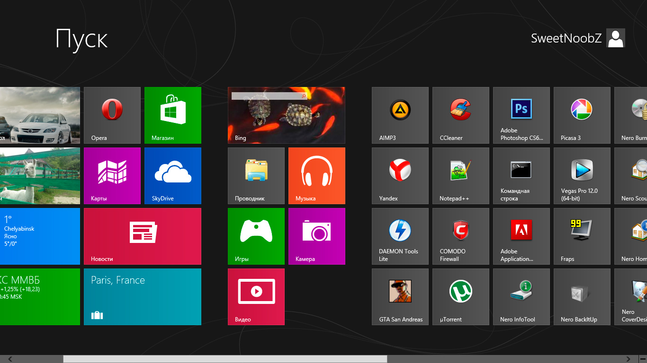Image resolution: width=647 pixels, height=363 pixels.
Task: Open CCleaner app tile
Action: [461, 115]
